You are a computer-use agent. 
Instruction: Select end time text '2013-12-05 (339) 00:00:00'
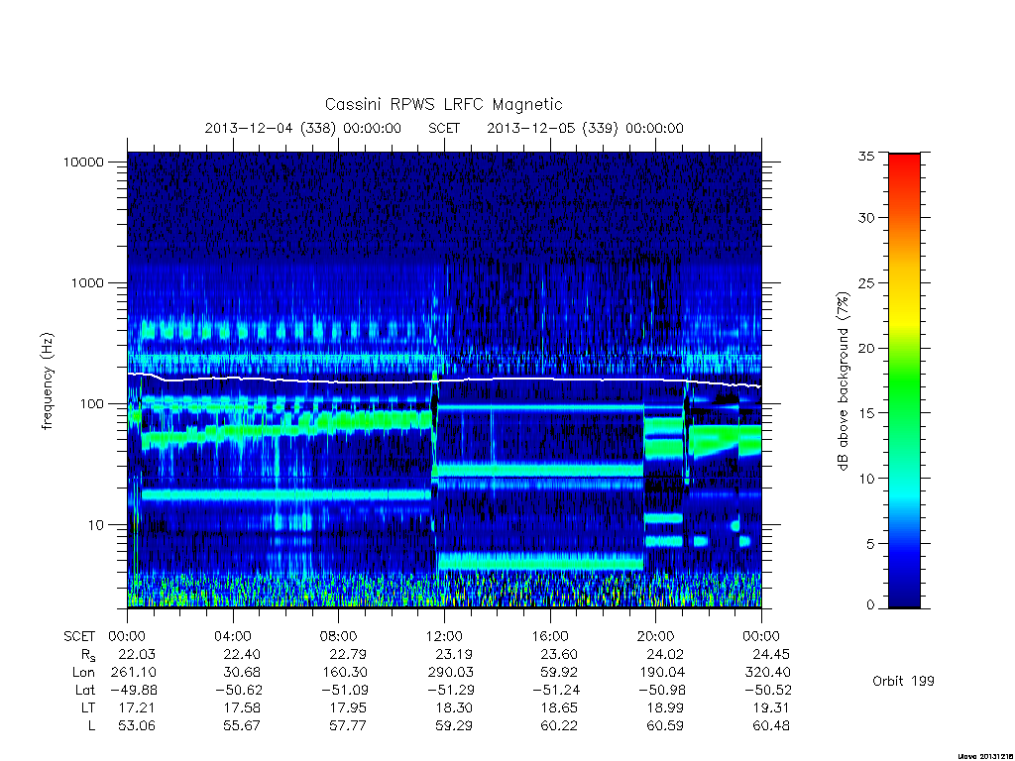point(585,128)
